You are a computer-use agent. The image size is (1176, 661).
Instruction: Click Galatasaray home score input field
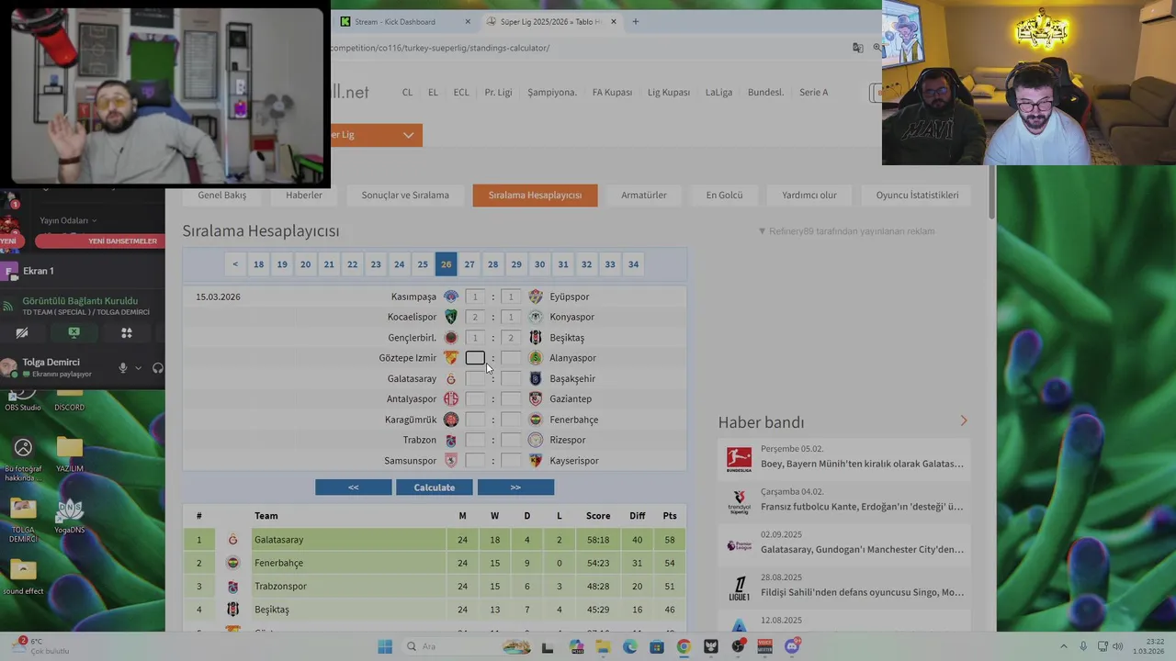(475, 378)
